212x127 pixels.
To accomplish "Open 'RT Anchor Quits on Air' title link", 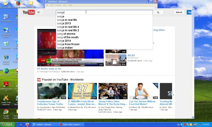I will (49, 69).
